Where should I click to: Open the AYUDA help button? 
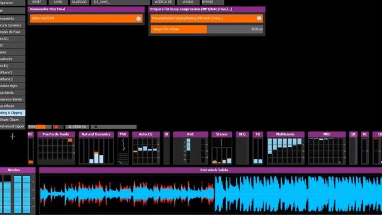coord(188,2)
